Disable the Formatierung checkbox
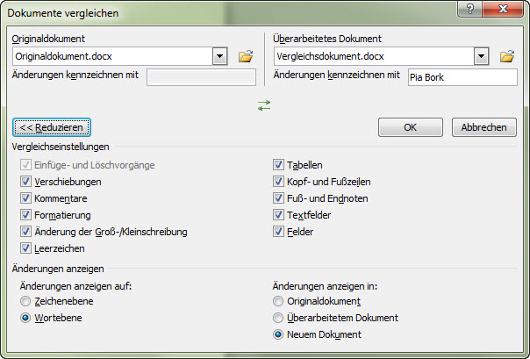 (26, 215)
